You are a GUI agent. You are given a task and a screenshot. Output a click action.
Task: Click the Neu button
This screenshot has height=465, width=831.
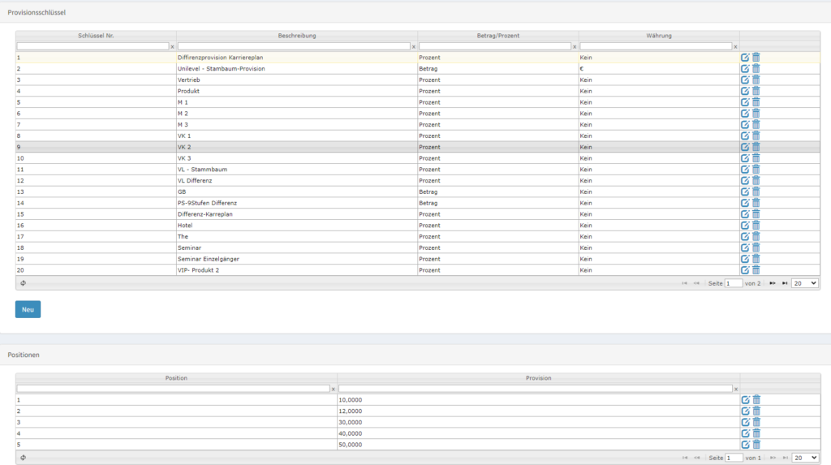tap(28, 309)
